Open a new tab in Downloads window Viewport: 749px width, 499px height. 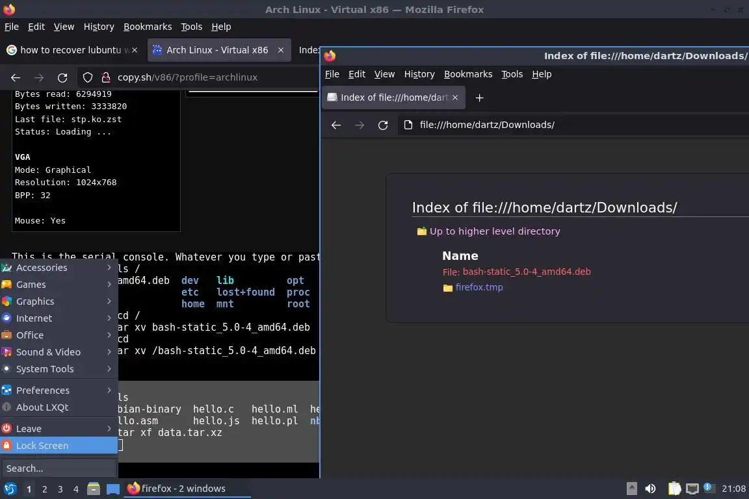[x=480, y=98]
